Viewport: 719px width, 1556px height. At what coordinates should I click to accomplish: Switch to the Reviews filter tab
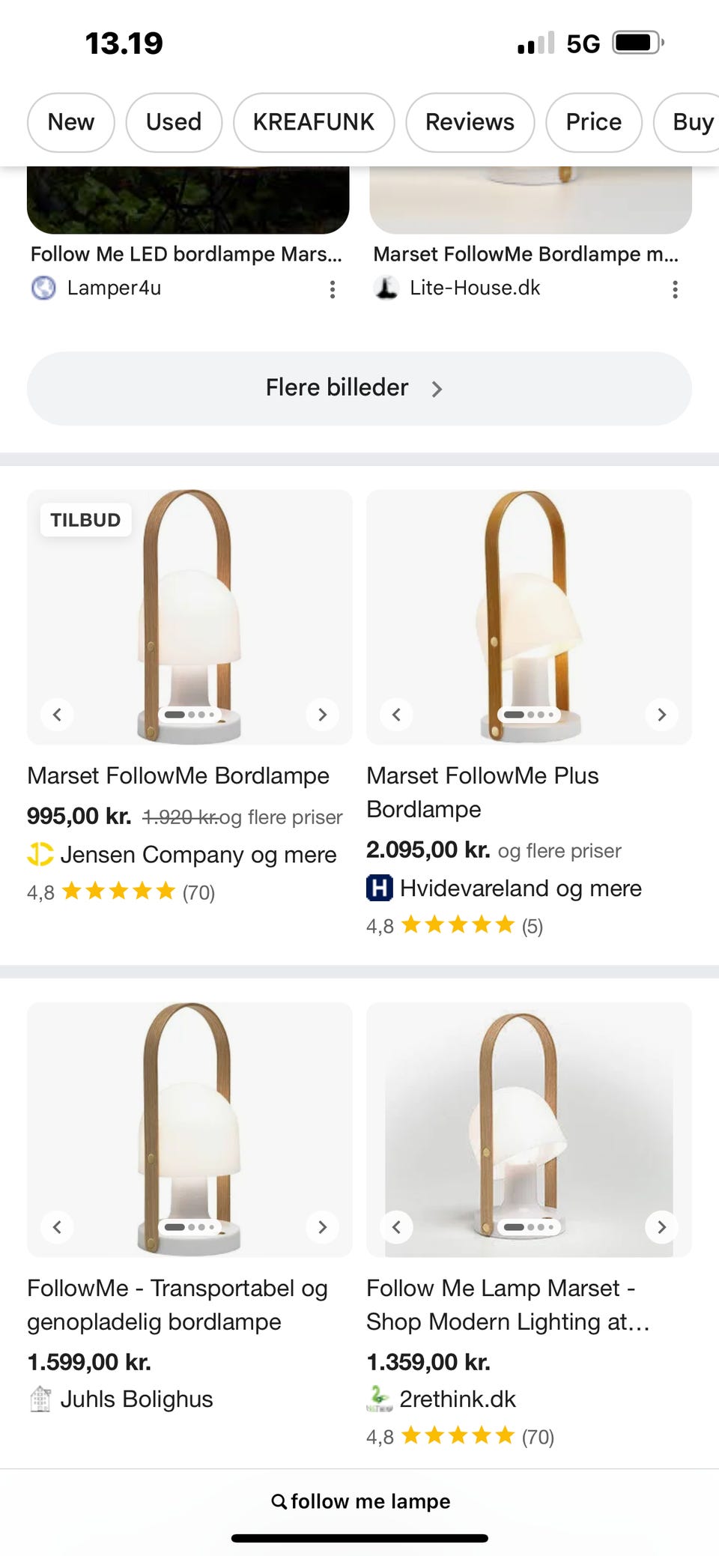click(x=470, y=122)
